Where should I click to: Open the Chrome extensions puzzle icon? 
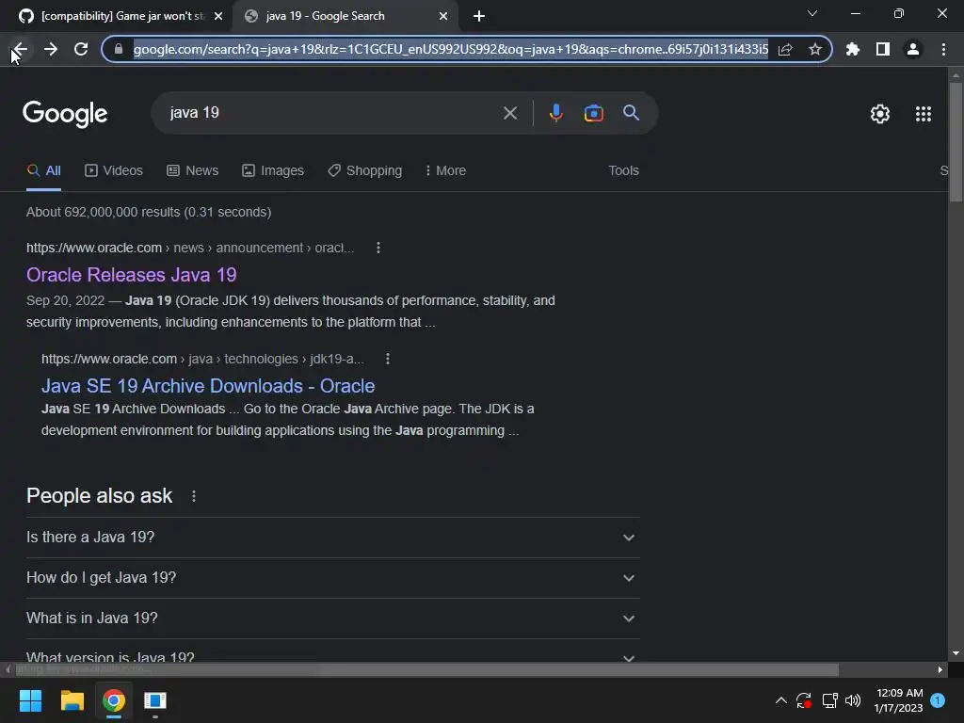(x=853, y=49)
